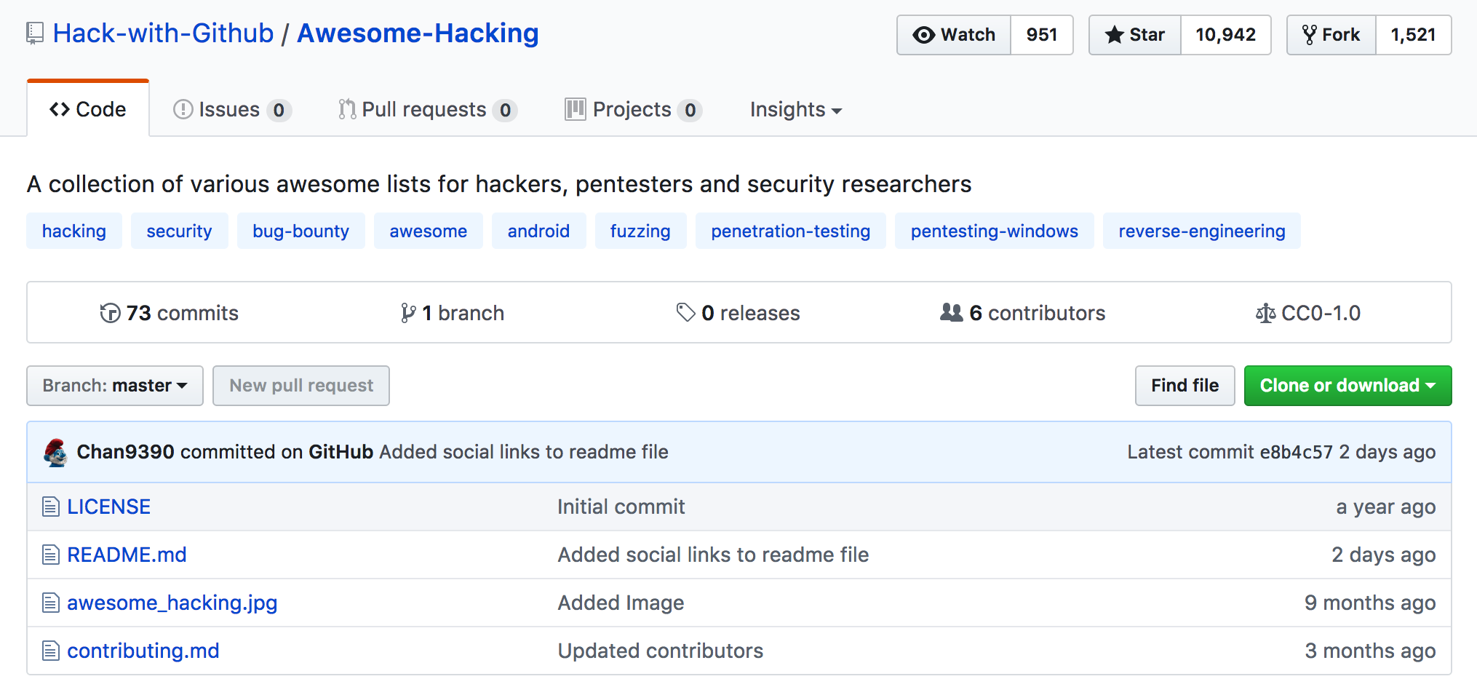Switch to the Pull requests tab
The width and height of the screenshot is (1477, 687).
pos(423,109)
